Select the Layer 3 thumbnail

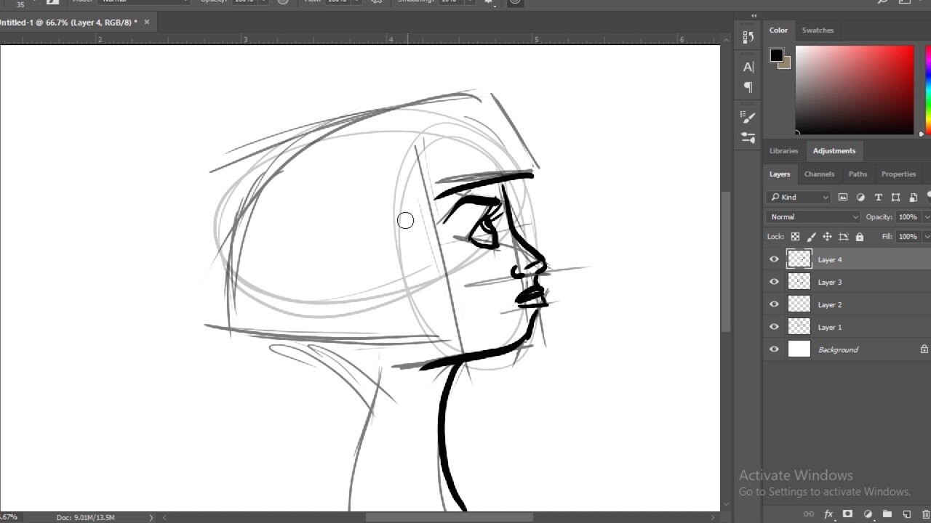pyautogui.click(x=799, y=282)
